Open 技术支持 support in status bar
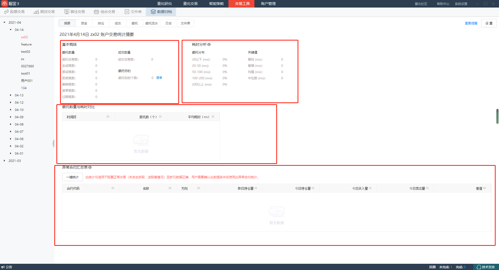The image size is (499, 270). coord(486,267)
